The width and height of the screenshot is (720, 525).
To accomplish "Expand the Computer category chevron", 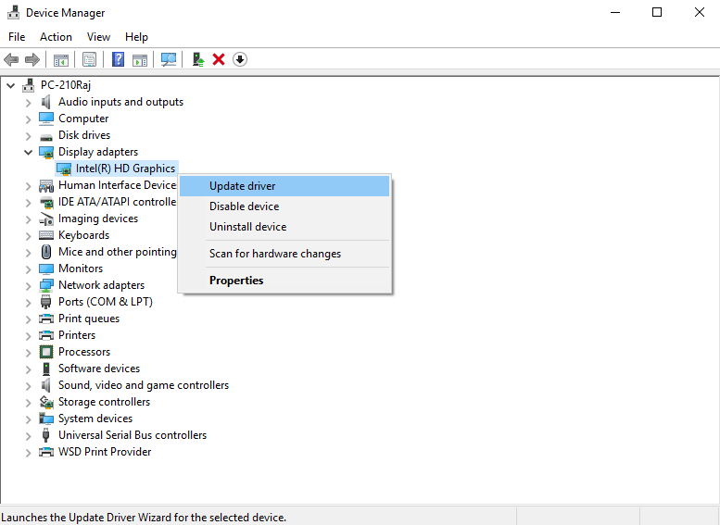I will coord(29,119).
